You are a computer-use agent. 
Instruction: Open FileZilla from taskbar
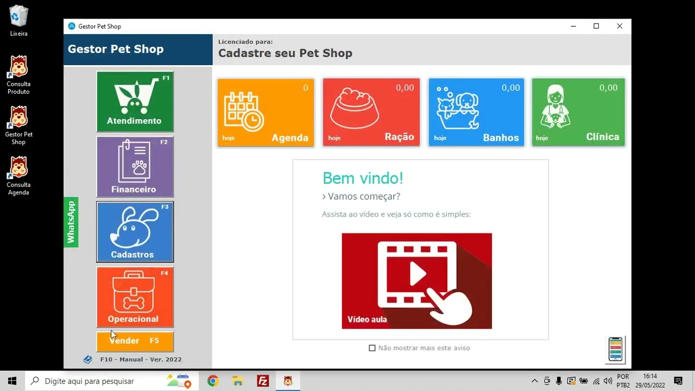(263, 381)
